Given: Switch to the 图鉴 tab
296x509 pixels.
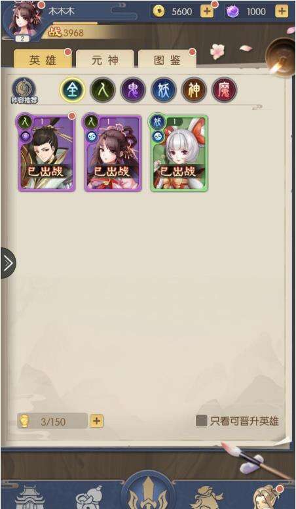Looking at the screenshot, I should (x=167, y=60).
